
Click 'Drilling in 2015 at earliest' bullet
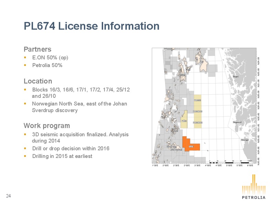tap(62, 156)
